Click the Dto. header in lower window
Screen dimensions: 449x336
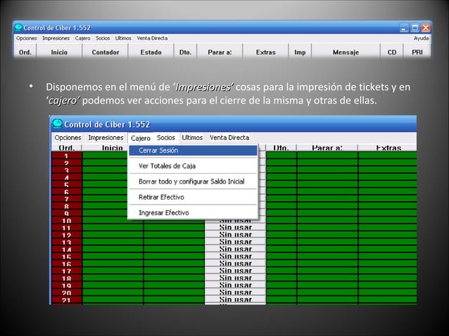(x=281, y=148)
